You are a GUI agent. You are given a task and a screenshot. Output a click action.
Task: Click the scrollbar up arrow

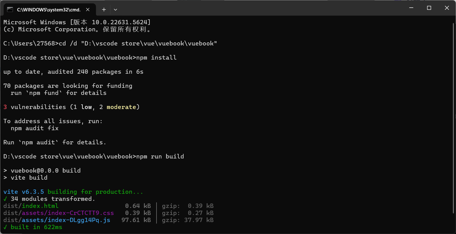point(454,19)
